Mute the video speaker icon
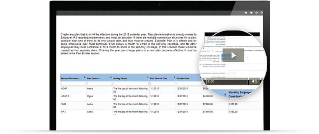The image size is (319, 134). tap(254, 81)
